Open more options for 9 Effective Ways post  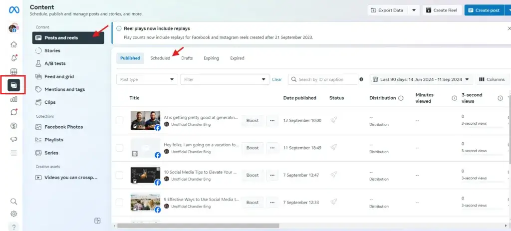point(272,203)
